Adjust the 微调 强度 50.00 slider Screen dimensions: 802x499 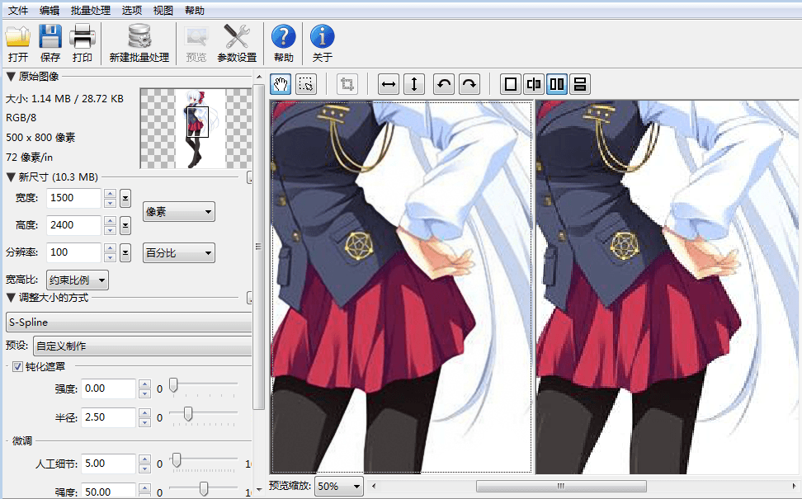coord(204,489)
